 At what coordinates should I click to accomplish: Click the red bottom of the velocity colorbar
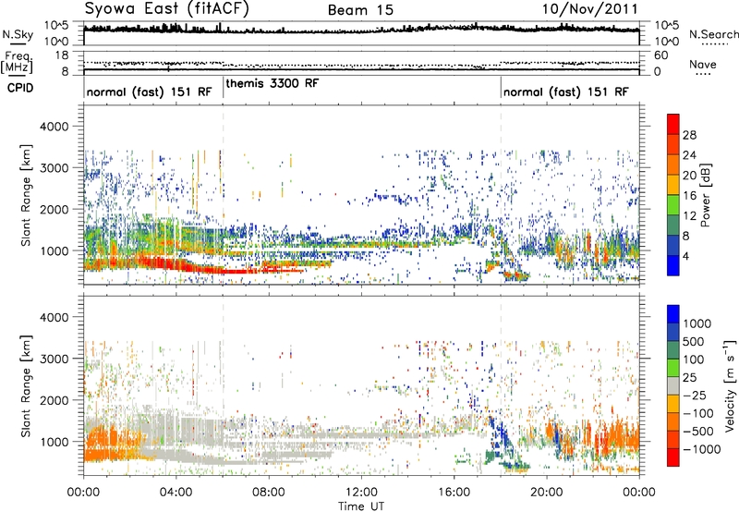pyautogui.click(x=673, y=457)
